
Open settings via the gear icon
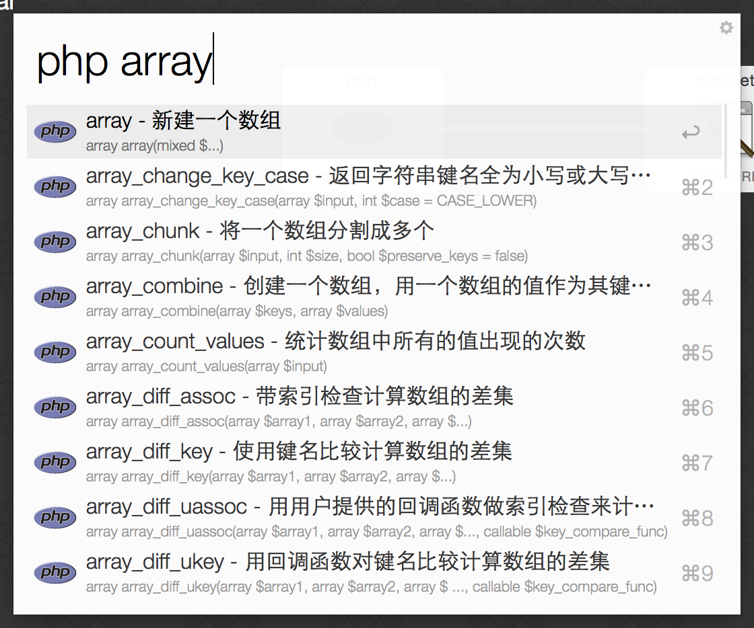pyautogui.click(x=726, y=28)
